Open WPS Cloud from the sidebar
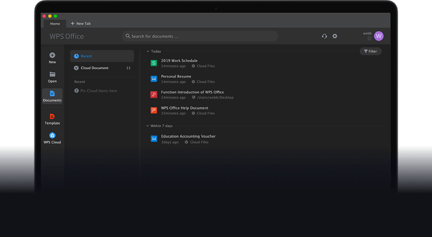The height and width of the screenshot is (237, 432). pos(52,136)
